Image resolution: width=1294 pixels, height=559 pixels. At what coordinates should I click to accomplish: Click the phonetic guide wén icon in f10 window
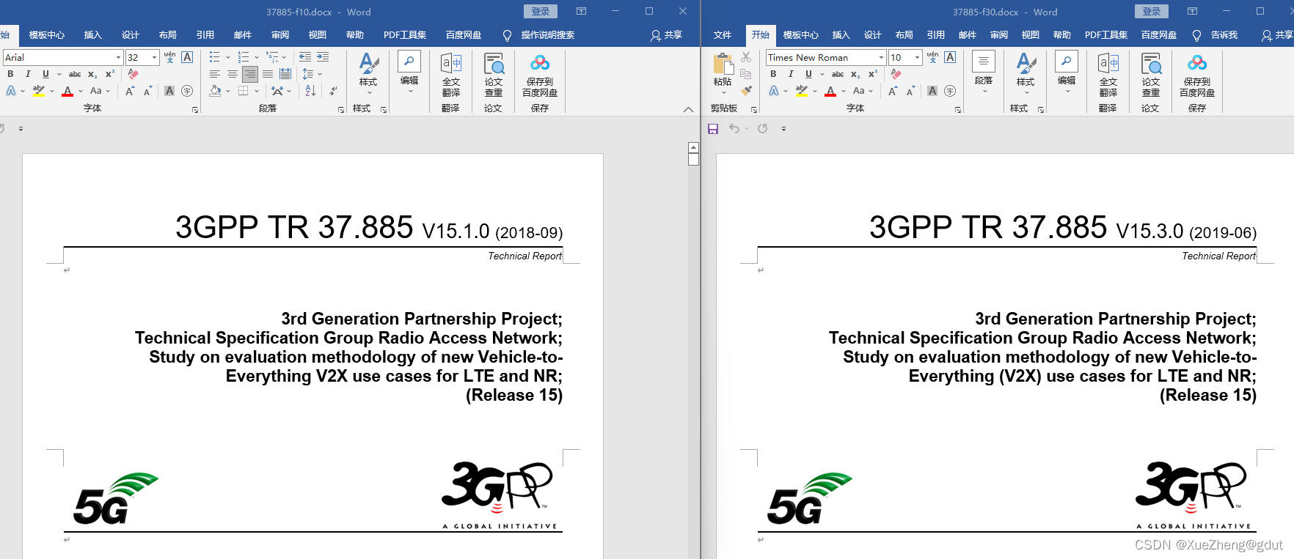click(169, 57)
